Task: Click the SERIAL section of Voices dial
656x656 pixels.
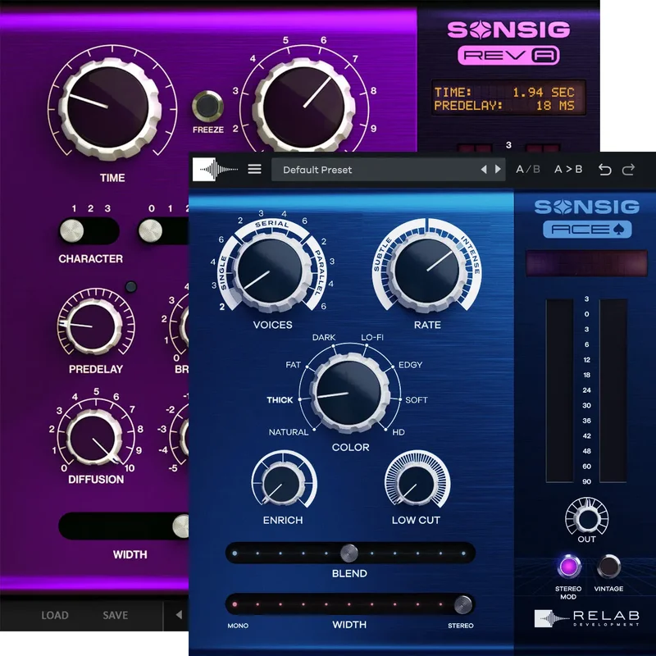Action: (x=272, y=224)
